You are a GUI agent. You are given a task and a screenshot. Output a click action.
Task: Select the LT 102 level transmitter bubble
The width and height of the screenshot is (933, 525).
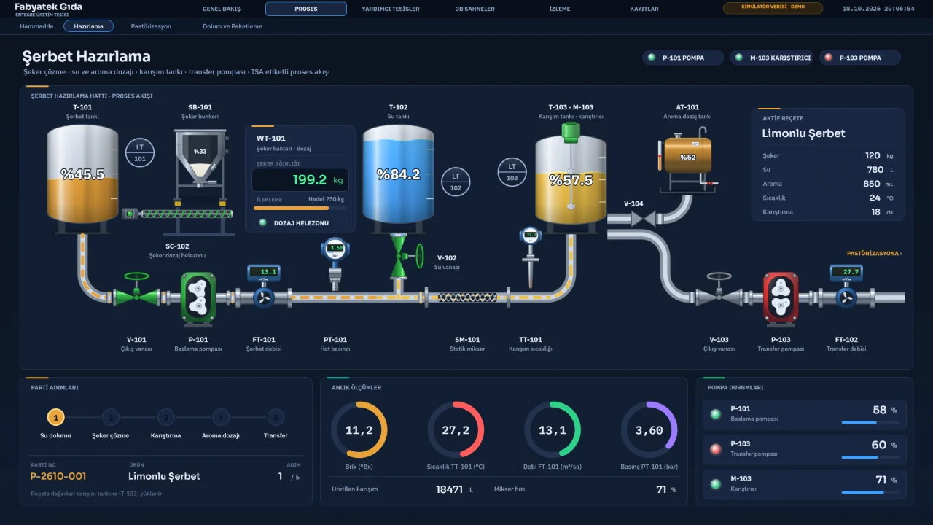[456, 182]
